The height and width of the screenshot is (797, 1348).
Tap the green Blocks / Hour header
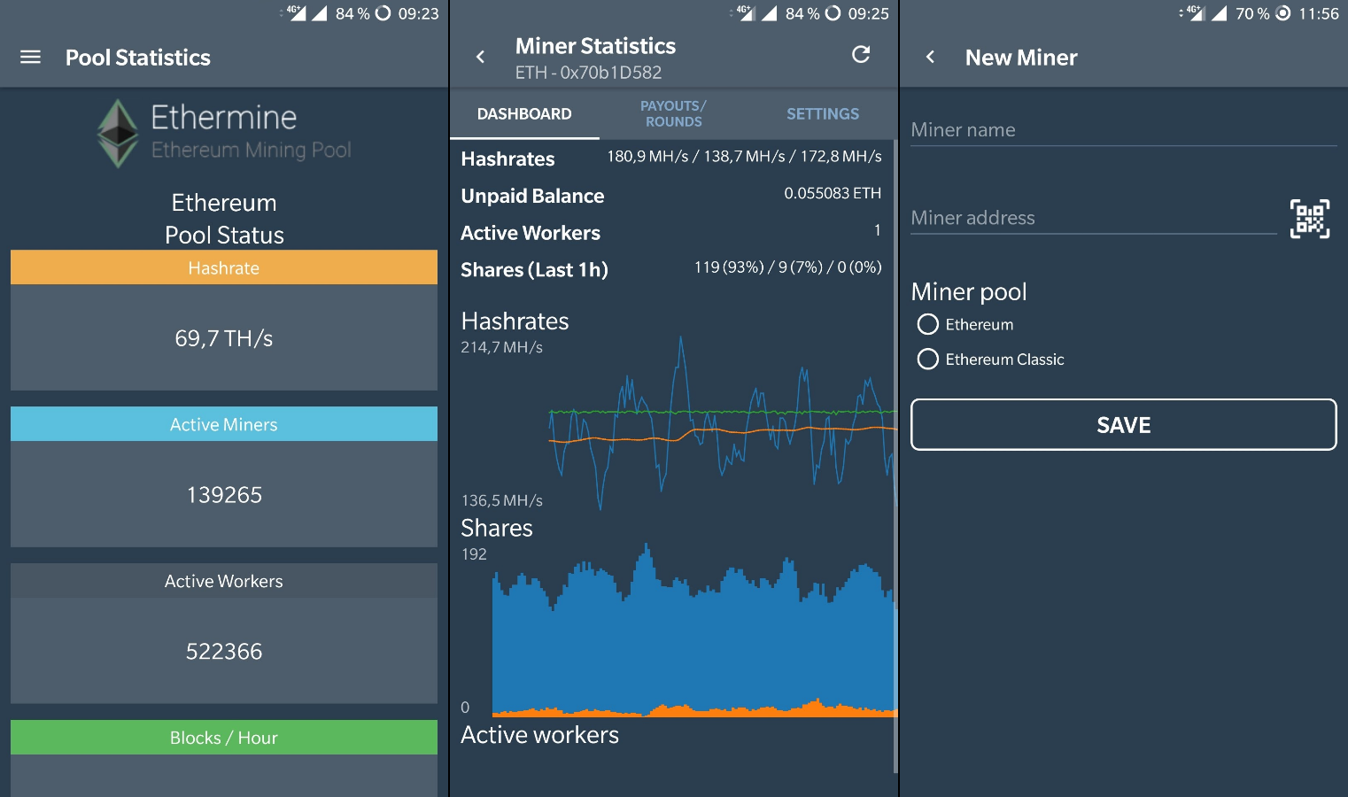224,738
